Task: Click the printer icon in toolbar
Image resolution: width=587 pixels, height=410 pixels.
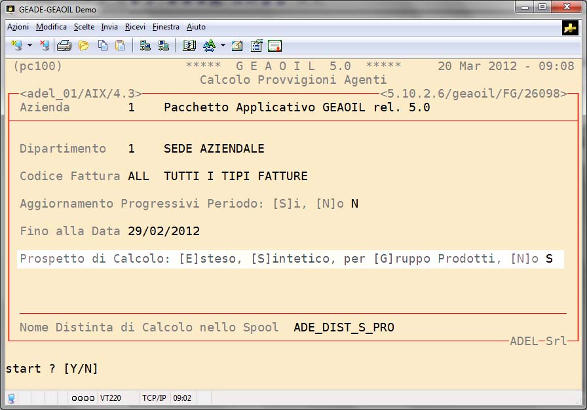Action: 64,45
